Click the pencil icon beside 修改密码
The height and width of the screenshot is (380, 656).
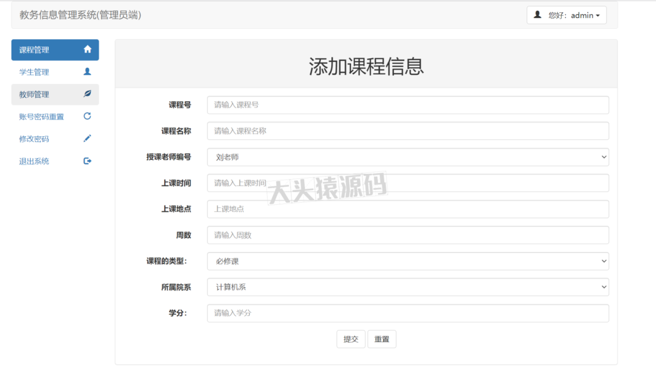tap(87, 139)
